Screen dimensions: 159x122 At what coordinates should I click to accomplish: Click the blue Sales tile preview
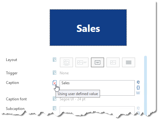88,28
